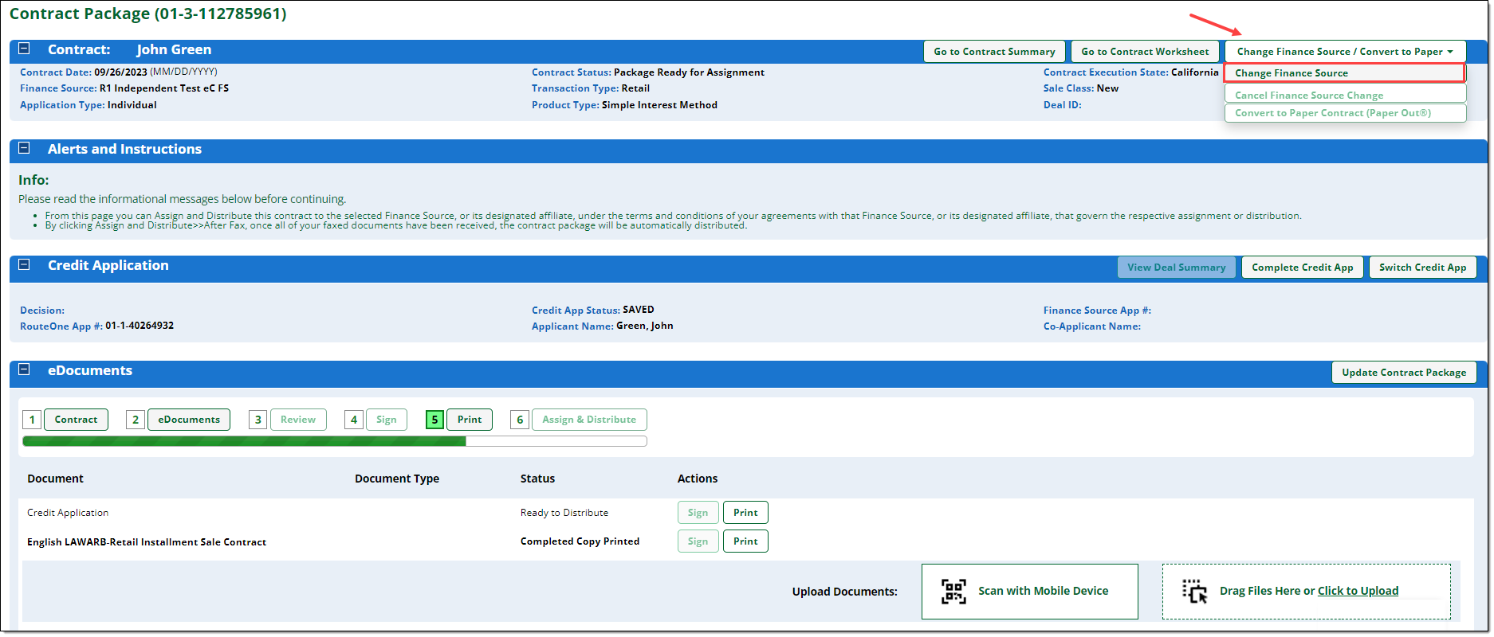Open Go to Contract Summary
This screenshot has width=1494, height=637.
pyautogui.click(x=994, y=52)
